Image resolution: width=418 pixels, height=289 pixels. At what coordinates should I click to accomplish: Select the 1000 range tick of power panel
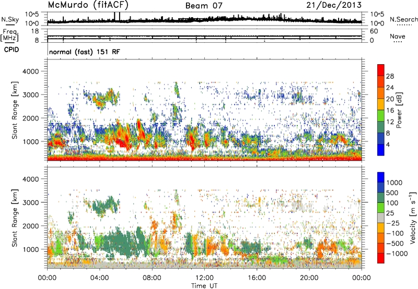click(x=30, y=141)
